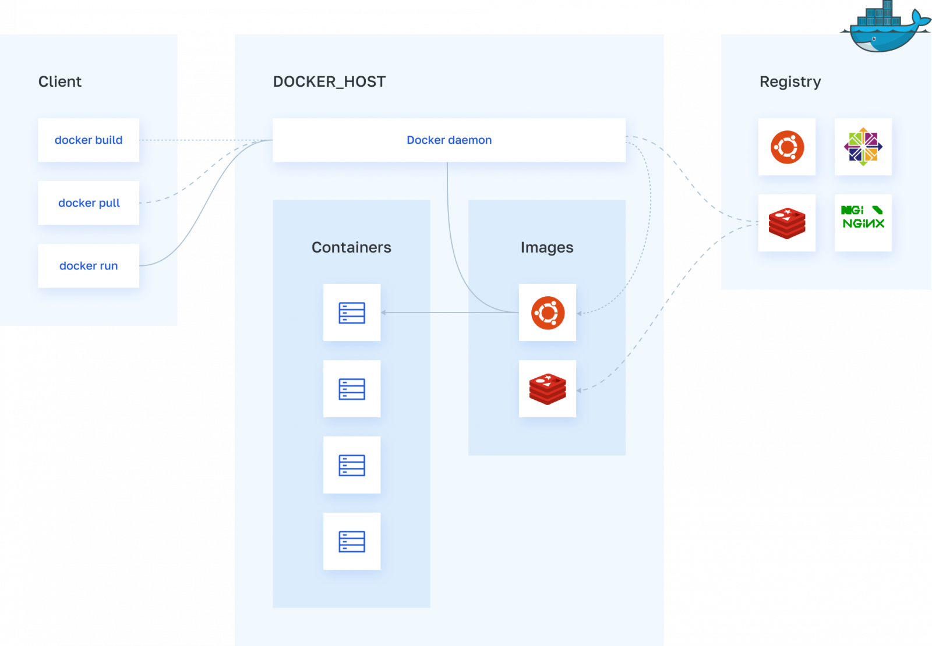Click the Containers label
This screenshot has width=932, height=646.
click(351, 247)
